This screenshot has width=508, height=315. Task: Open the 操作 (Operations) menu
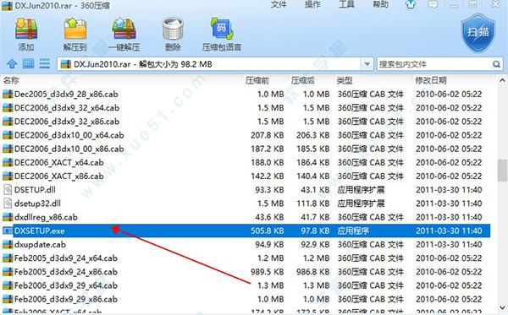pos(312,4)
